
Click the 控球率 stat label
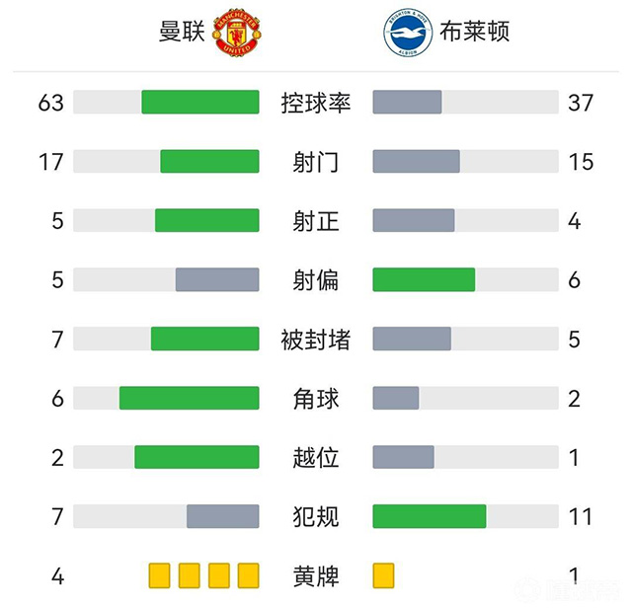(316, 102)
